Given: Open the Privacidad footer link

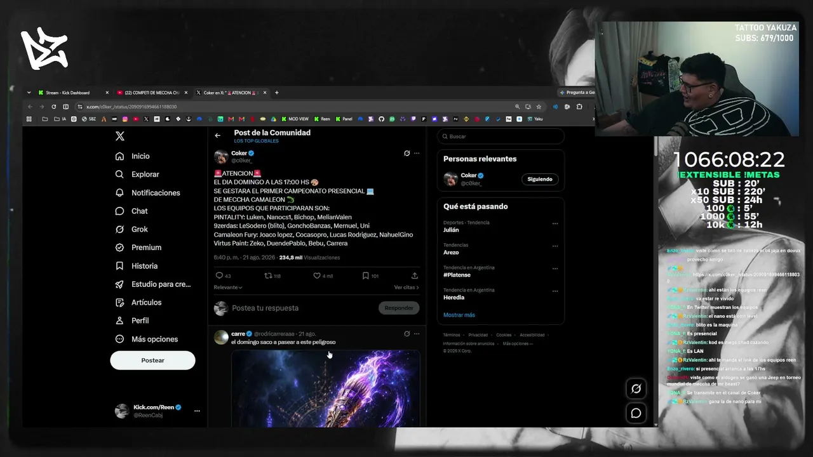Looking at the screenshot, I should 478,335.
